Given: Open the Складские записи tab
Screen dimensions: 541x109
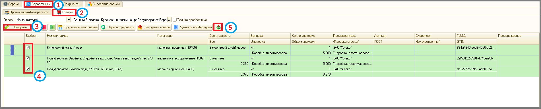Looking at the screenshot, I should (x=104, y=4).
